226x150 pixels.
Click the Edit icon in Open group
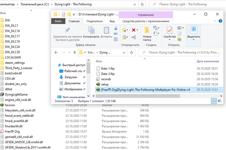click(179, 34)
